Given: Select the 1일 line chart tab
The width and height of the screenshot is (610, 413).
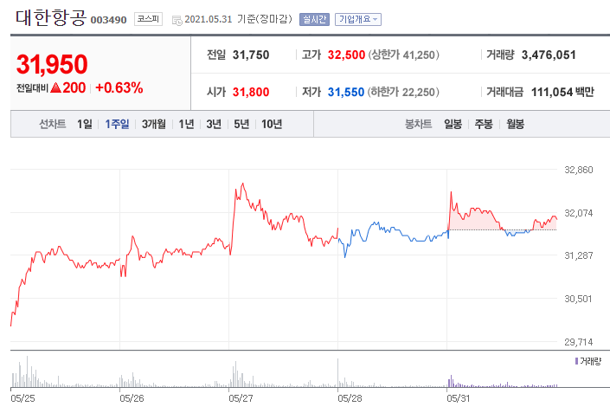Looking at the screenshot, I should [85, 124].
